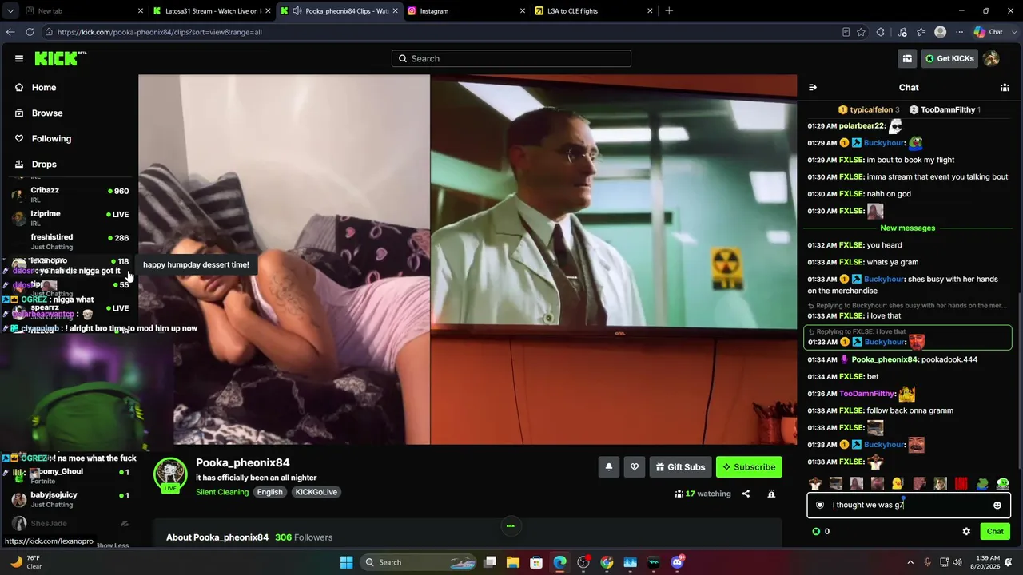Send message with green Chat button

[x=995, y=532]
